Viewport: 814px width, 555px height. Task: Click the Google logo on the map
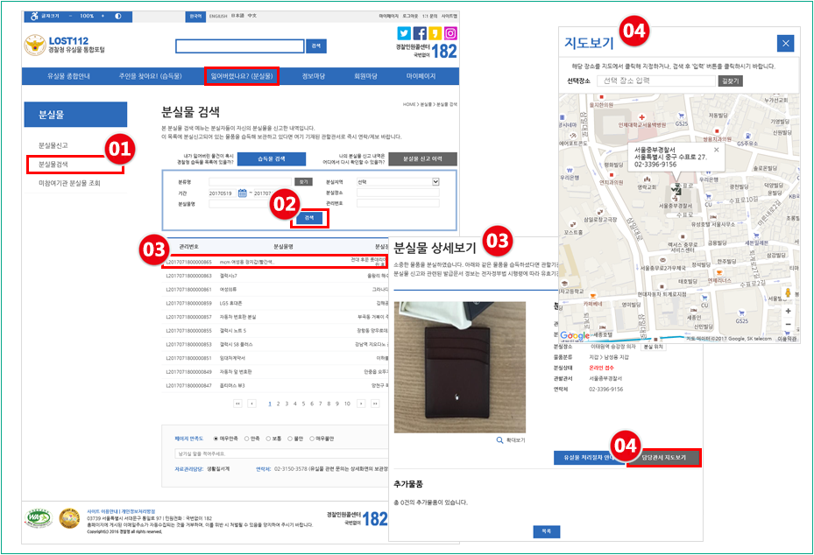pos(575,335)
